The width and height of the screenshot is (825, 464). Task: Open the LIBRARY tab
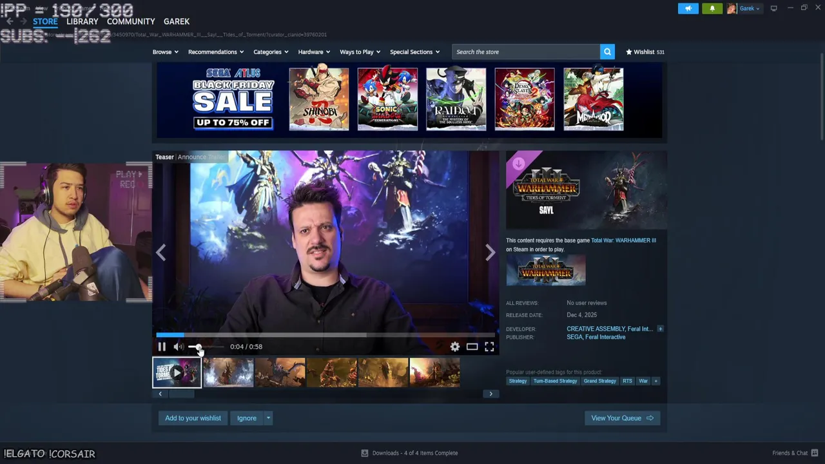[82, 21]
